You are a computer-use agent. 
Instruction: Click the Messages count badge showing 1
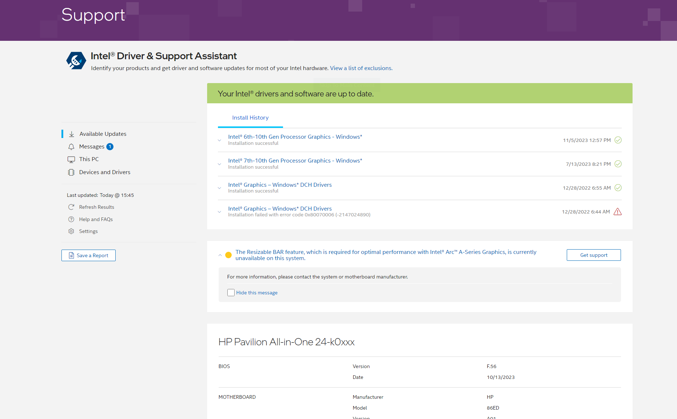pos(110,147)
